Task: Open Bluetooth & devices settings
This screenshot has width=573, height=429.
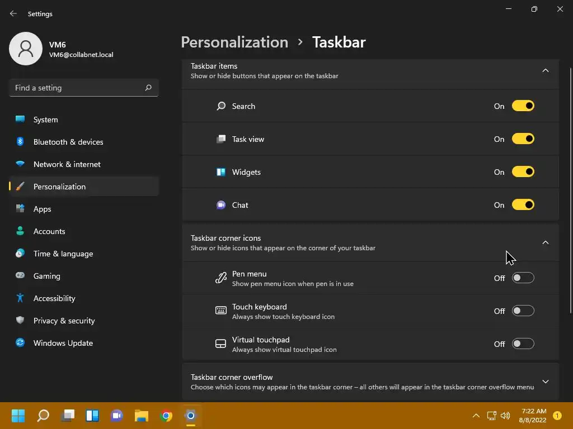Action: click(68, 142)
